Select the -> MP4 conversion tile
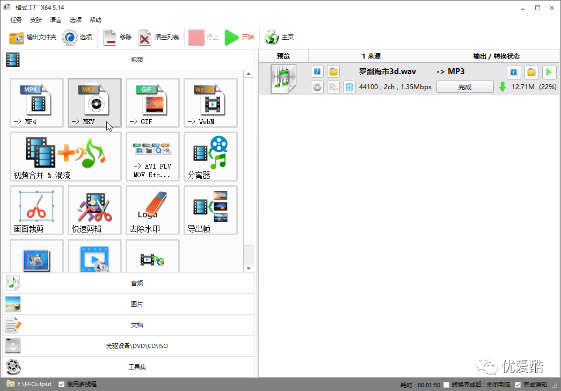The image size is (561, 391). click(37, 103)
